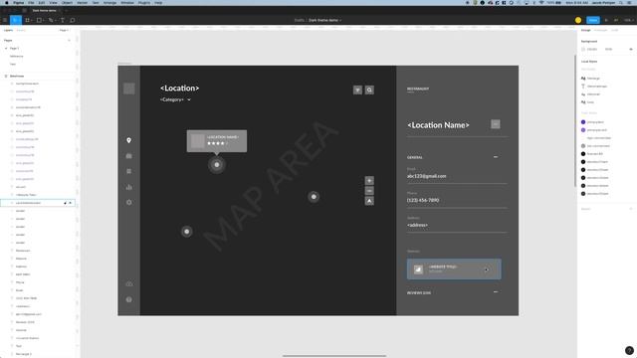
Task: Click the cloud icon in design sidebar
Action: coord(128,283)
